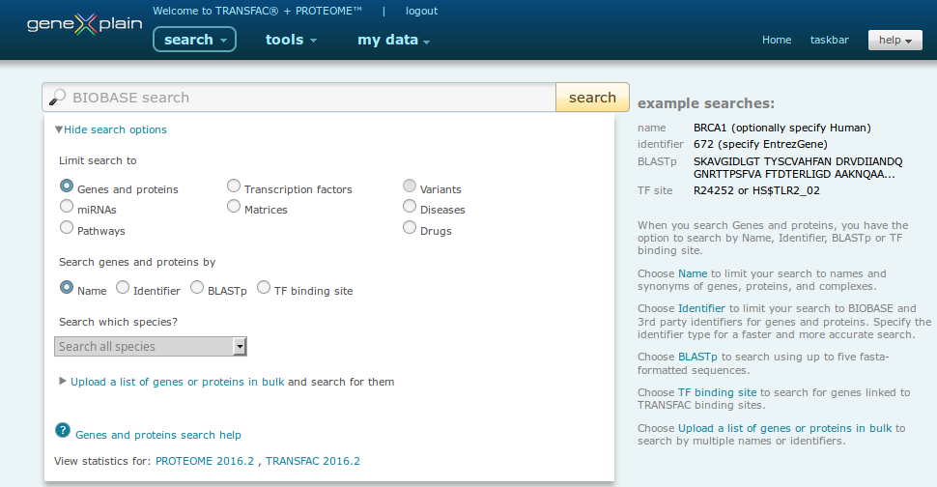
Task: Click logout link
Action: [x=421, y=11]
